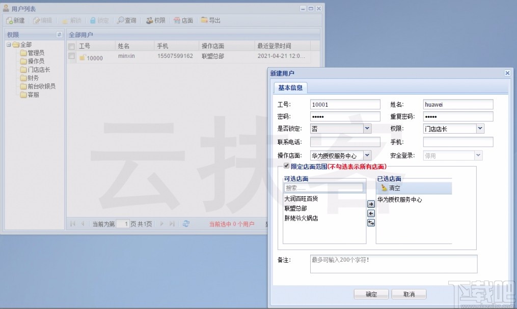Screen dimensions: 517x309
Task: Click the 导出 (Export) icon
Action: [209, 20]
